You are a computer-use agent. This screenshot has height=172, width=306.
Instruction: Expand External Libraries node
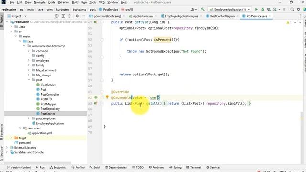point(7,148)
